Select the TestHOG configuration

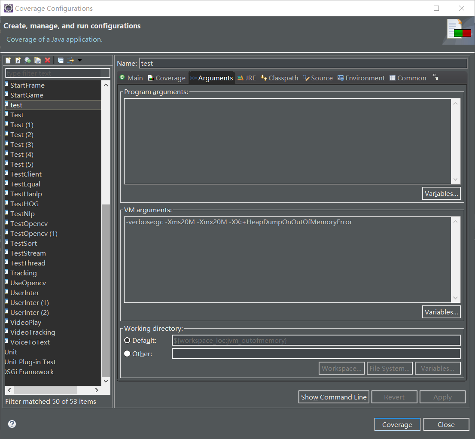coord(24,204)
